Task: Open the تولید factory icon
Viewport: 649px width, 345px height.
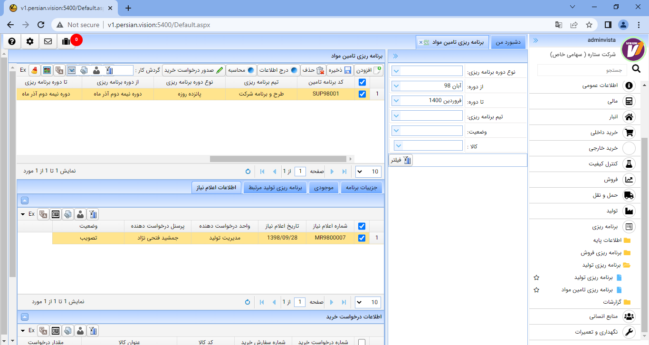Action: pos(629,211)
